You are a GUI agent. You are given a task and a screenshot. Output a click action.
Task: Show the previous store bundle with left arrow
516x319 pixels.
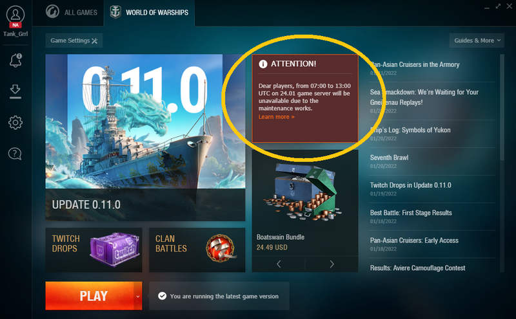pos(279,264)
